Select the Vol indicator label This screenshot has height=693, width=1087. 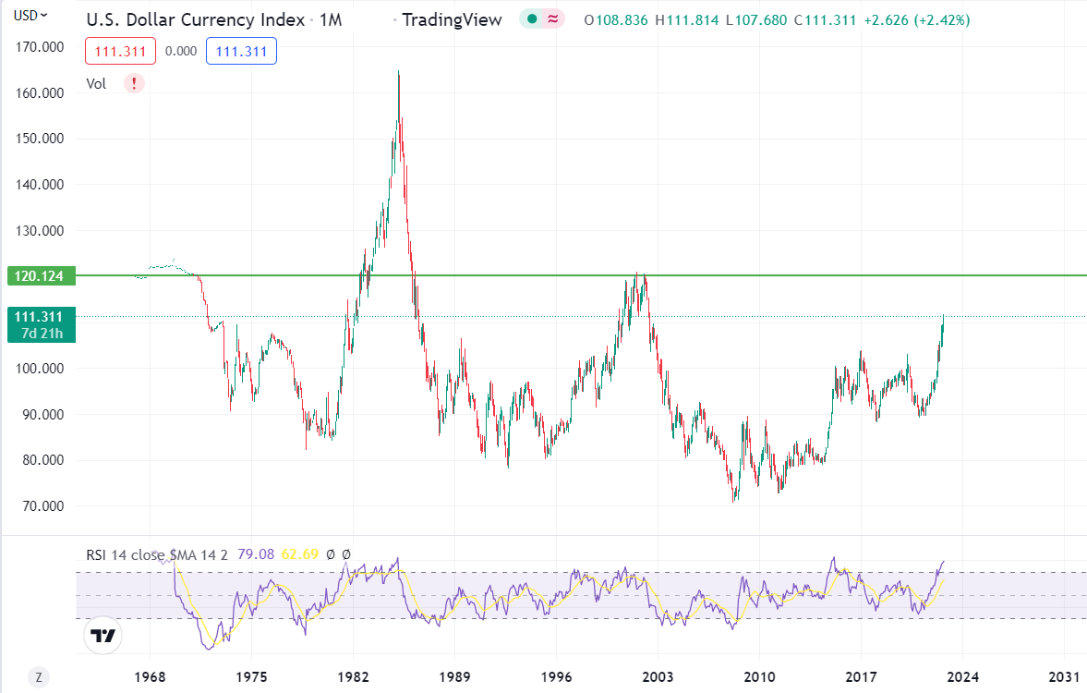pos(96,84)
